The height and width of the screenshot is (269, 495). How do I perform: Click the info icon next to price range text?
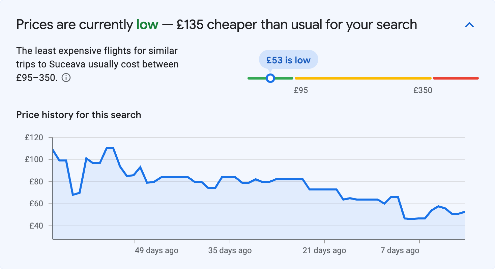pos(66,78)
